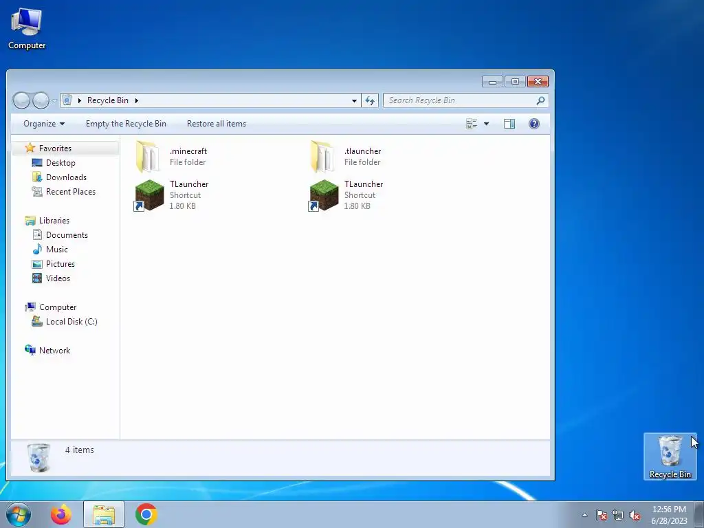
Task: Change the view with the view icon
Action: 472,124
